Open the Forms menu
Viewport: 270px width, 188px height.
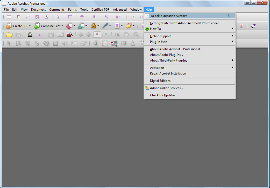72,10
